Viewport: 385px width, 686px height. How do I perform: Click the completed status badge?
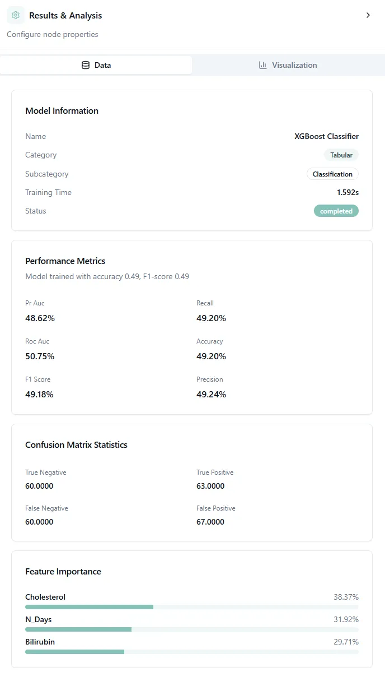(336, 211)
